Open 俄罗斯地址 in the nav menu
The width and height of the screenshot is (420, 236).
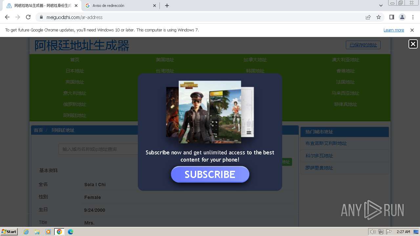[x=75, y=104]
